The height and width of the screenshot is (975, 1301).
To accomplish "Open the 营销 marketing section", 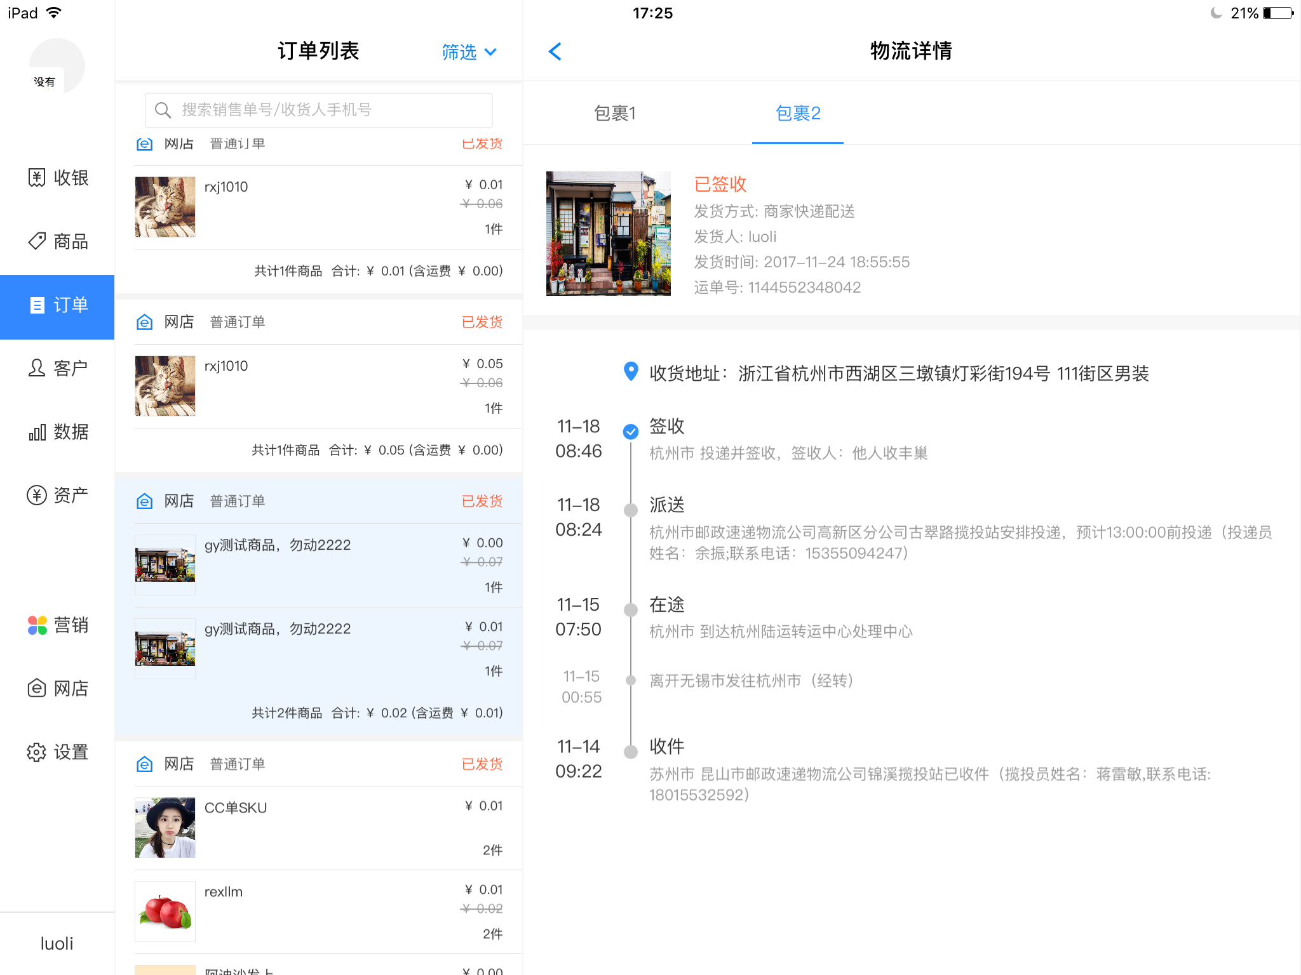I will 57,625.
